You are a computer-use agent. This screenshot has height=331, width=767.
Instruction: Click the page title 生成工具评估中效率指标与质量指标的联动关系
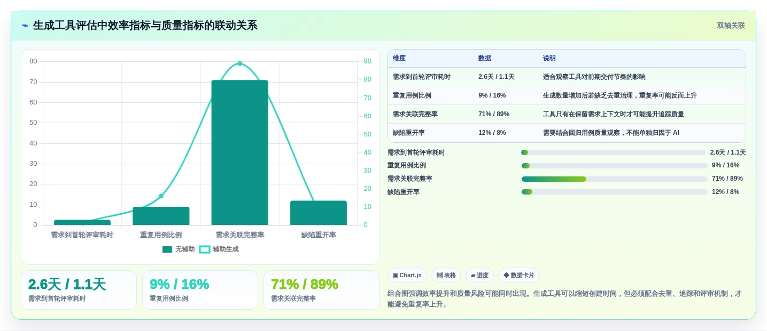(x=145, y=26)
